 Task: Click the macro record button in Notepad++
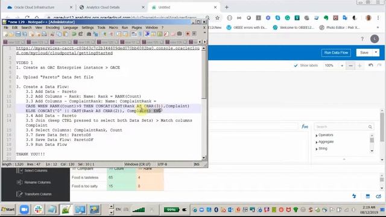coord(188,34)
